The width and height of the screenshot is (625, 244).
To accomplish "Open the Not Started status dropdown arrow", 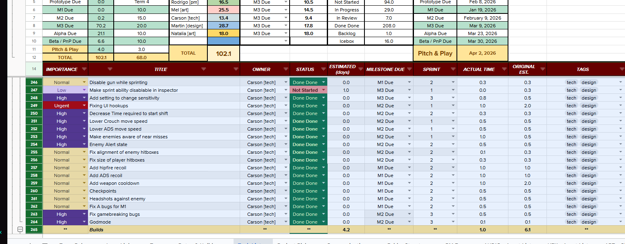I will (324, 90).
